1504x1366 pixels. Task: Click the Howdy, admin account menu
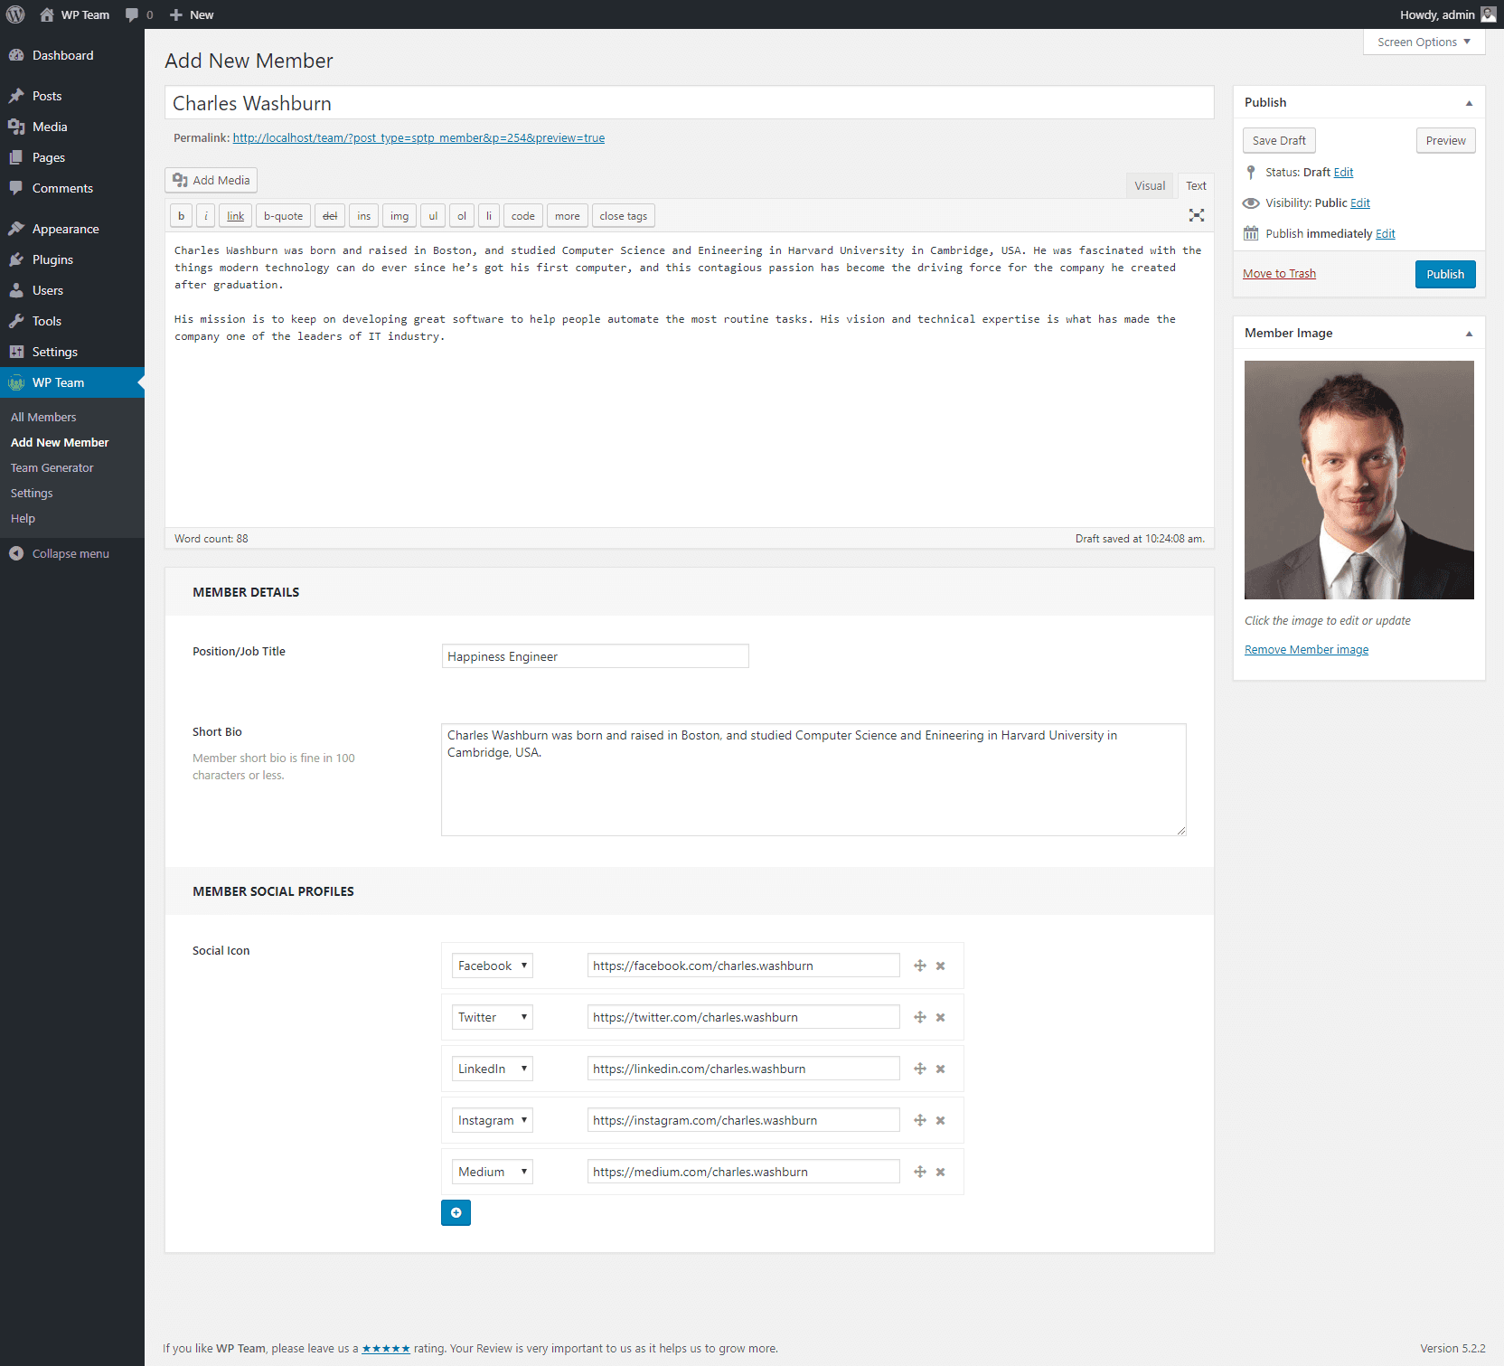coord(1448,14)
